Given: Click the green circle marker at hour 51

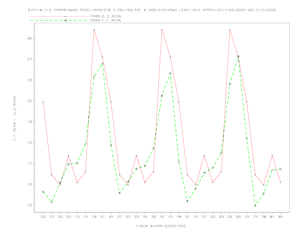Looking at the screenshot, I should pyautogui.click(x=187, y=201).
